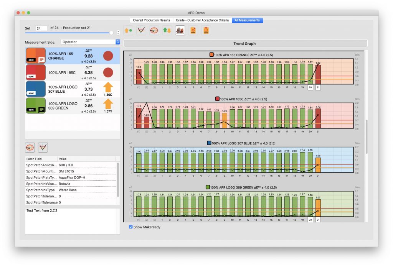Click the red bar 1.02 in the 185C graph
Screen dimensions: 393x266
tap(146, 123)
